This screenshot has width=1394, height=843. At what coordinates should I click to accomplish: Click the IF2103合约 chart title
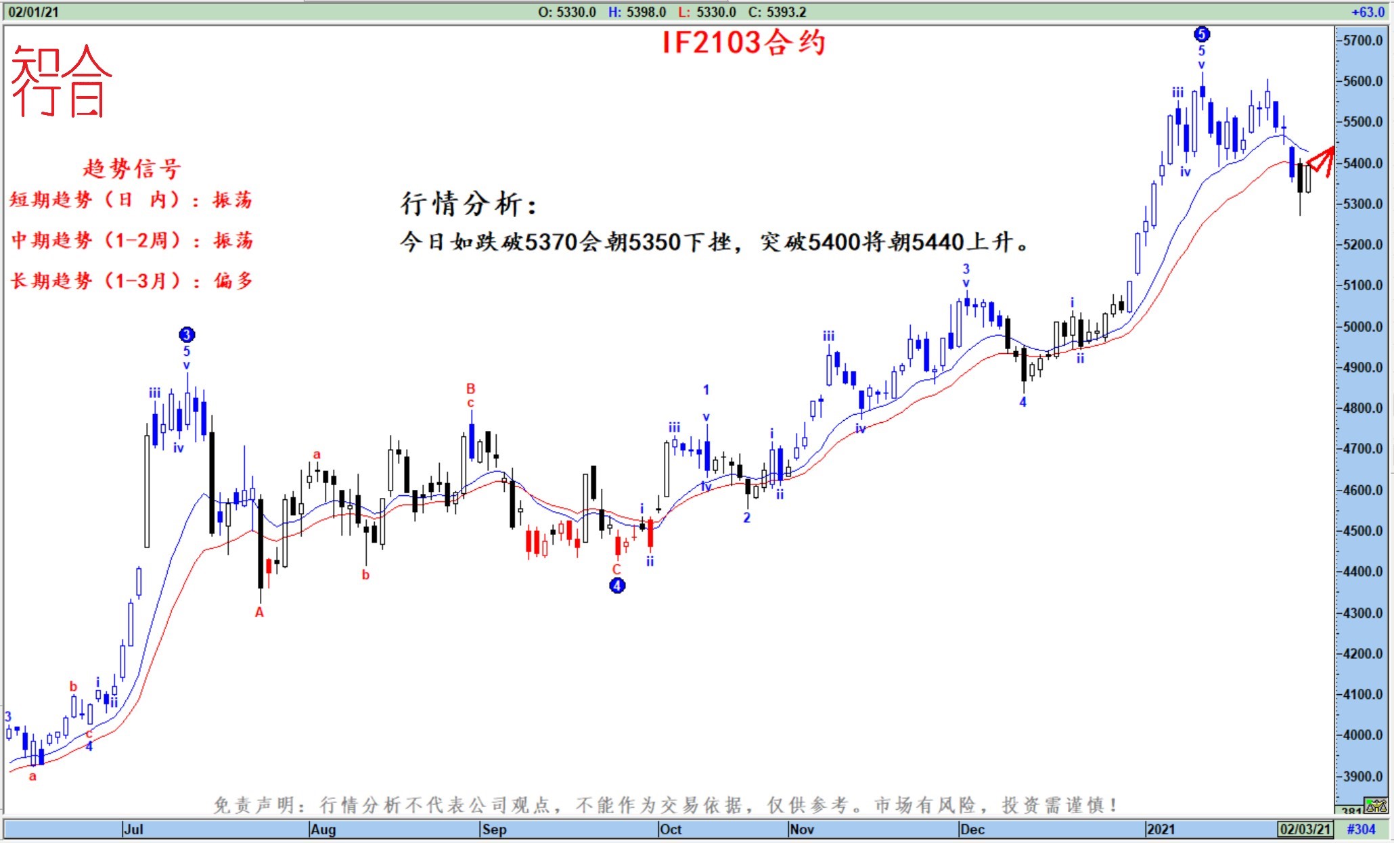pyautogui.click(x=743, y=43)
